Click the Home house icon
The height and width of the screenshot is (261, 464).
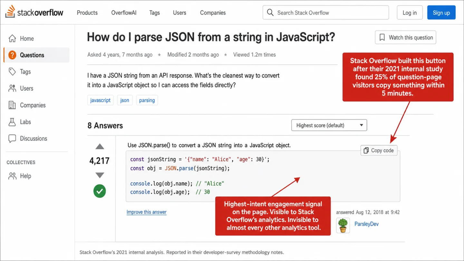pyautogui.click(x=12, y=39)
